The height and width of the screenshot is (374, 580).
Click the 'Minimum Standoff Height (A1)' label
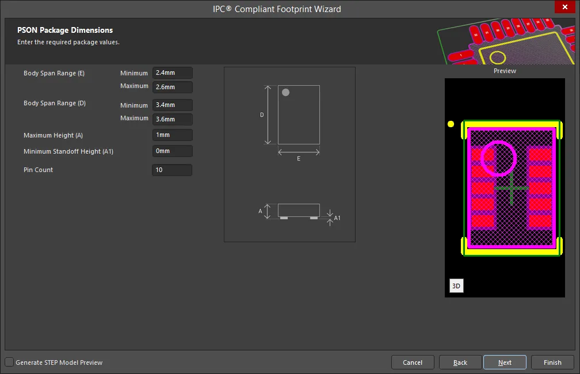pos(68,151)
